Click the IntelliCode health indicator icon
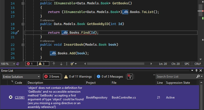204x110 pixels. pyautogui.click(x=18, y=64)
